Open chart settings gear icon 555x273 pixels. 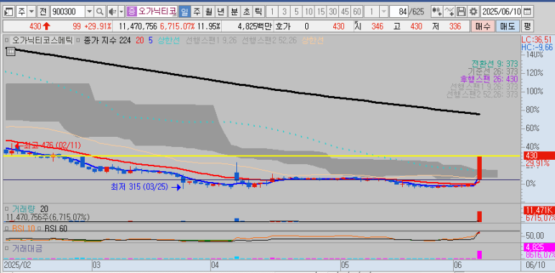[473, 12]
